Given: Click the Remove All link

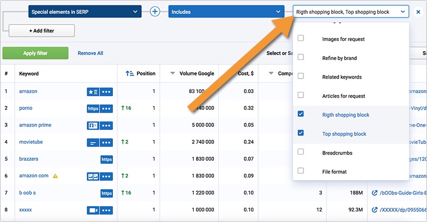Looking at the screenshot, I should (91, 53).
